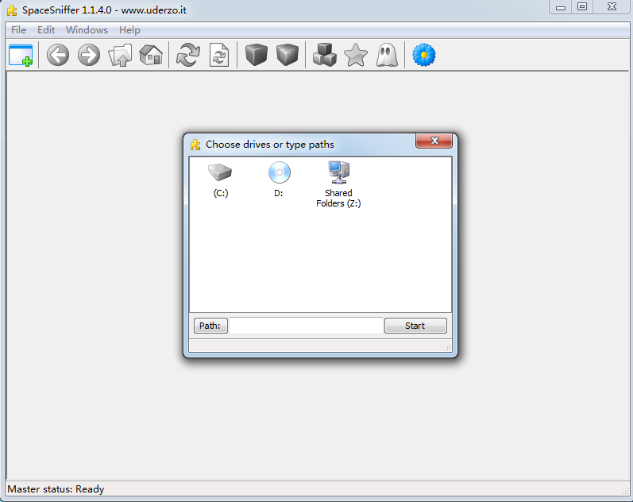Viewport: 633px width, 502px height.
Task: Open the Edit menu
Action: pyautogui.click(x=46, y=30)
